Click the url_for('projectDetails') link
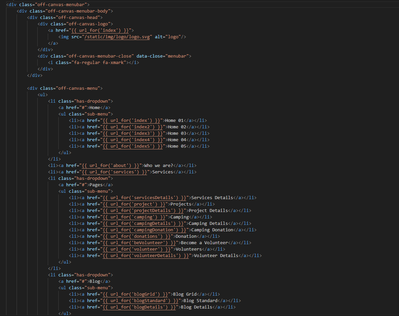 point(143,211)
